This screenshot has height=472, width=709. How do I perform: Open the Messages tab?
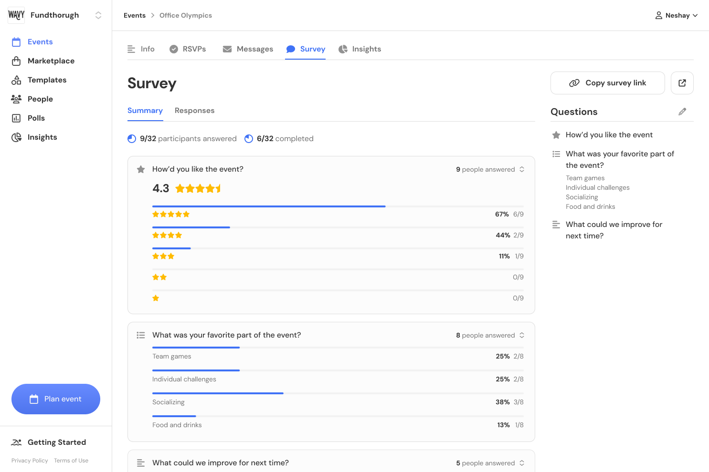248,49
